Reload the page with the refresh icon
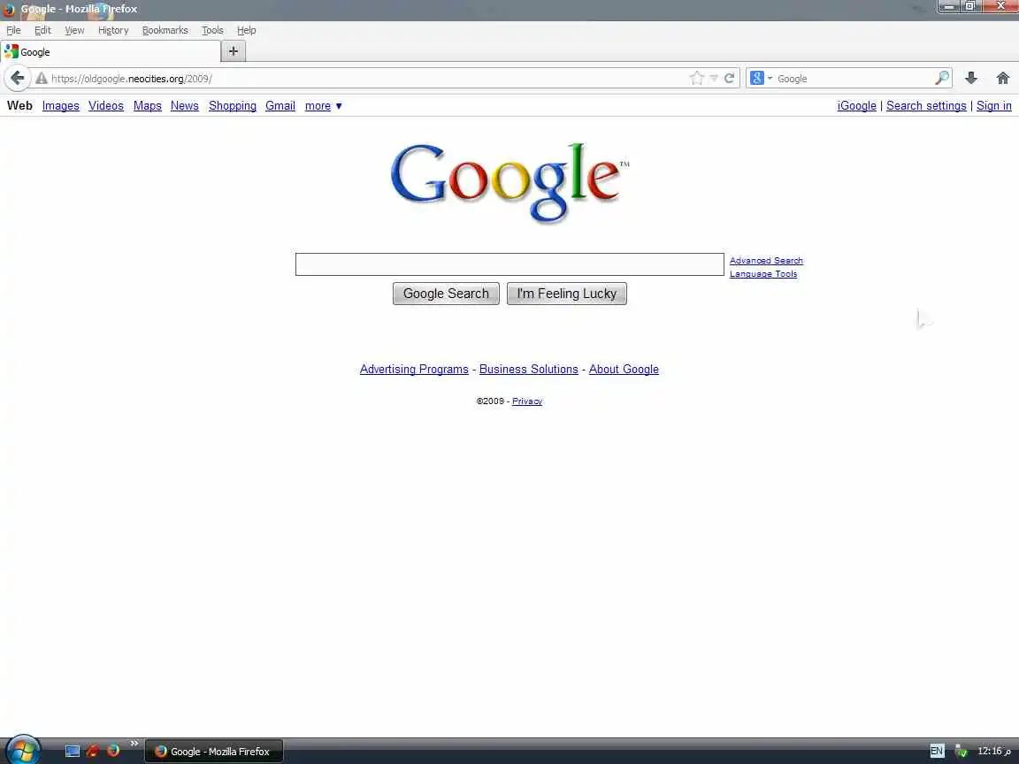The width and height of the screenshot is (1019, 764). 729,79
